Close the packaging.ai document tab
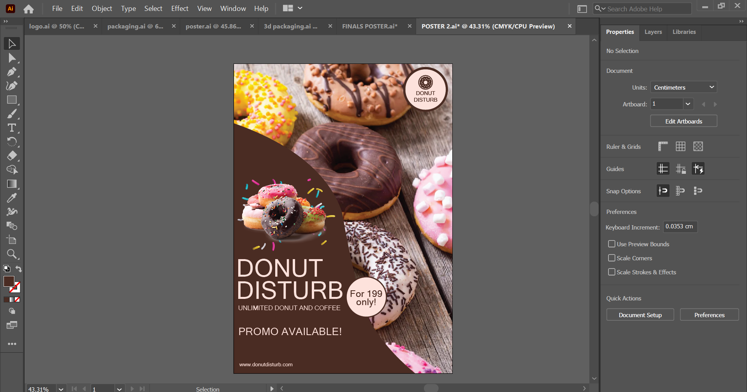The height and width of the screenshot is (392, 747). pos(174,26)
